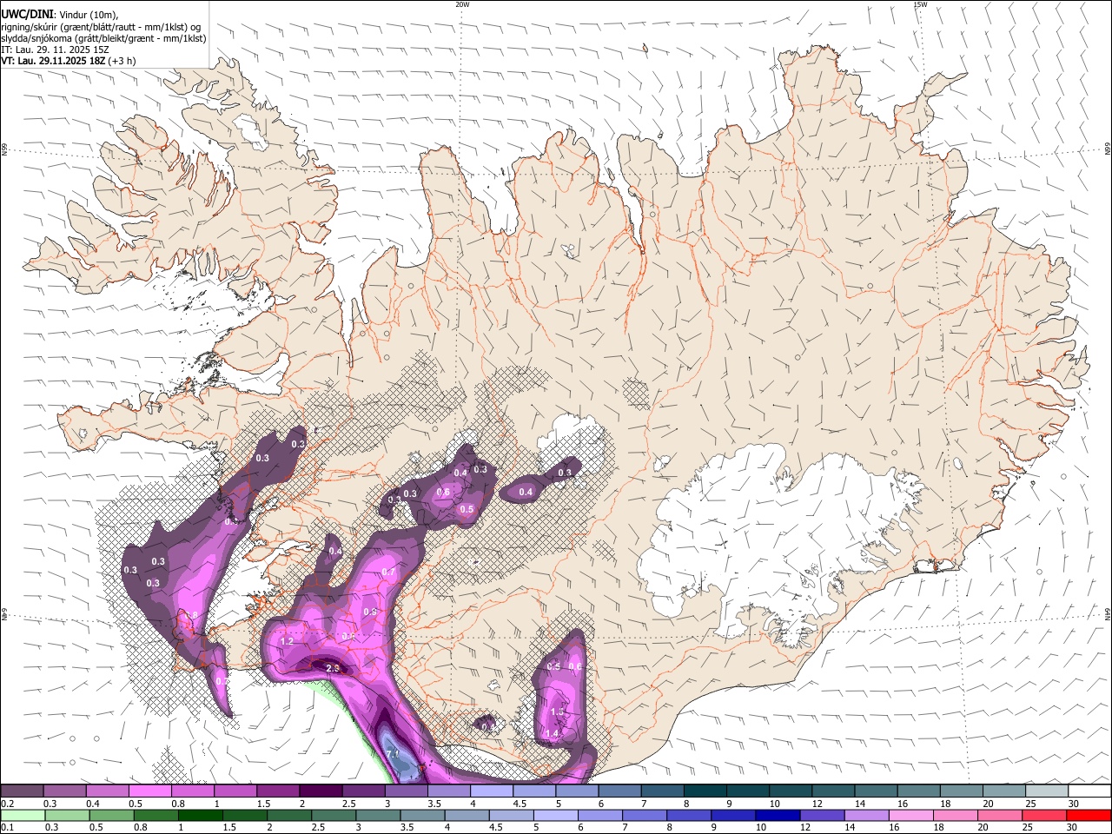Click the 0.7 precipitation value on the map
1112x834 pixels.
click(x=388, y=573)
